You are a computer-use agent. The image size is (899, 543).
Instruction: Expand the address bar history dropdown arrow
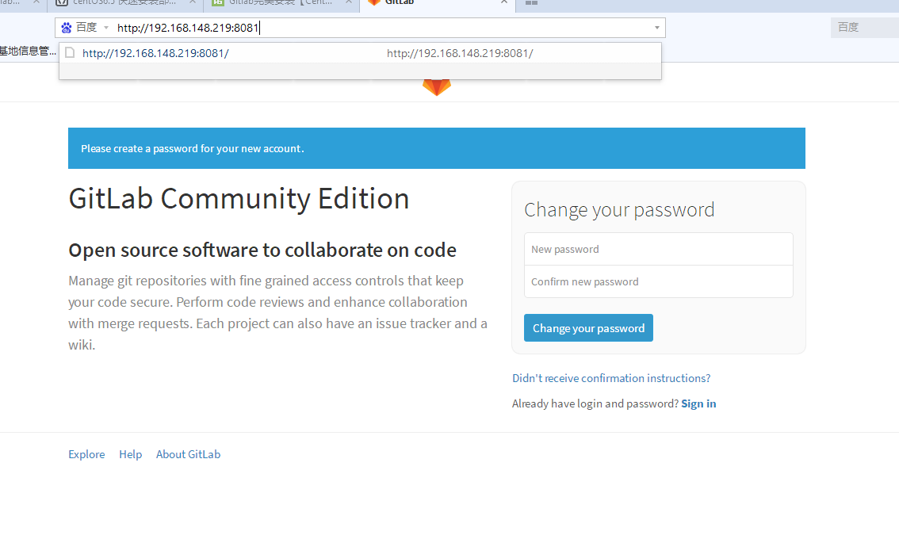(x=657, y=28)
